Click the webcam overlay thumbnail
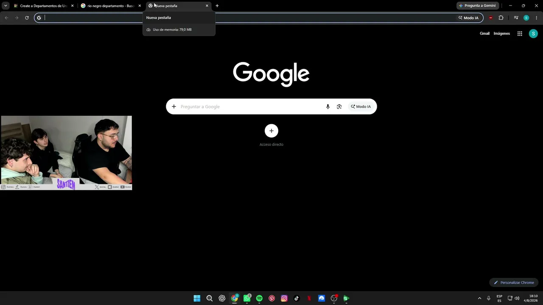 pyautogui.click(x=66, y=153)
